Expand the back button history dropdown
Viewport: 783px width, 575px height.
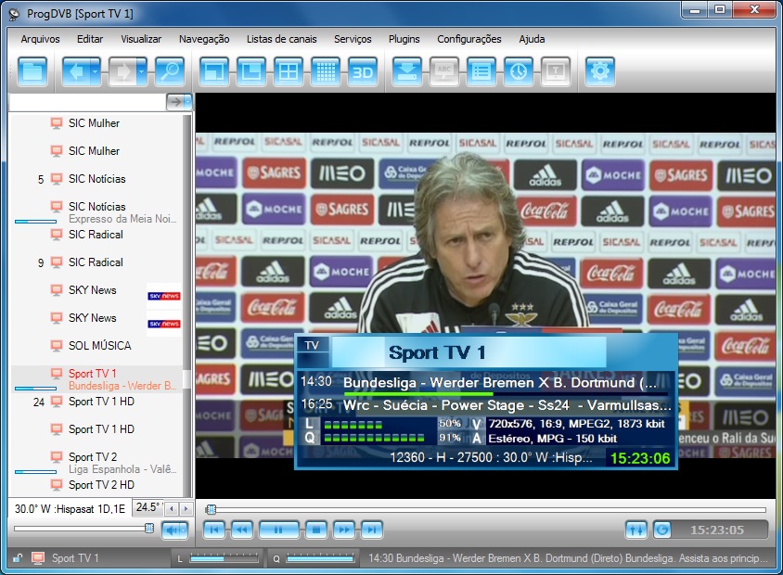pos(96,72)
